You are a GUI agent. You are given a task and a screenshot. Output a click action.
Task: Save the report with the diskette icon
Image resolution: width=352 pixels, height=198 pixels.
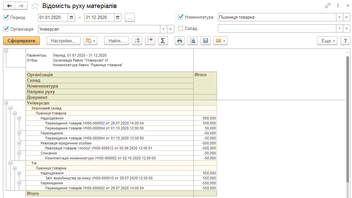(x=206, y=41)
